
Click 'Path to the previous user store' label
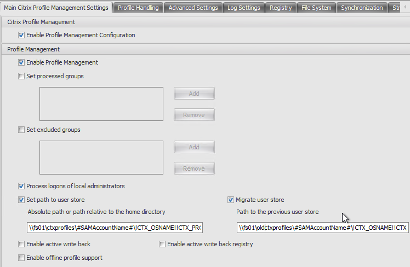tap(277, 212)
